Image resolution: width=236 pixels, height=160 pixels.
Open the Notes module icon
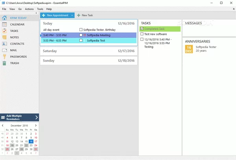(x=4, y=37)
